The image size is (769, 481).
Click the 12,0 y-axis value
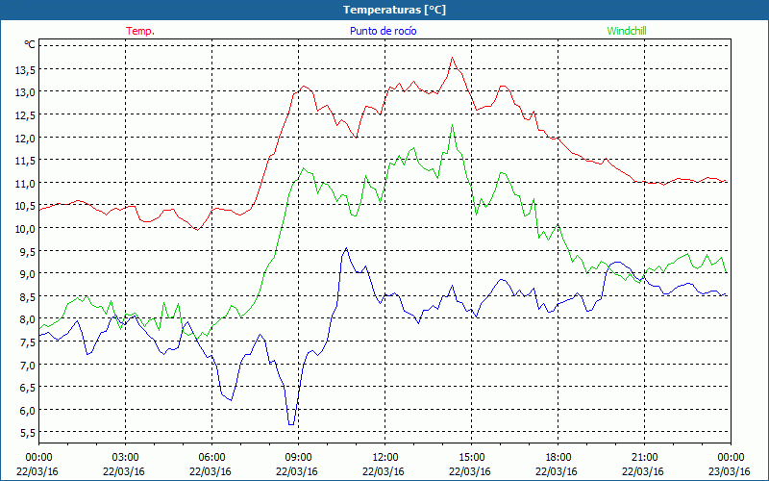click(x=25, y=139)
